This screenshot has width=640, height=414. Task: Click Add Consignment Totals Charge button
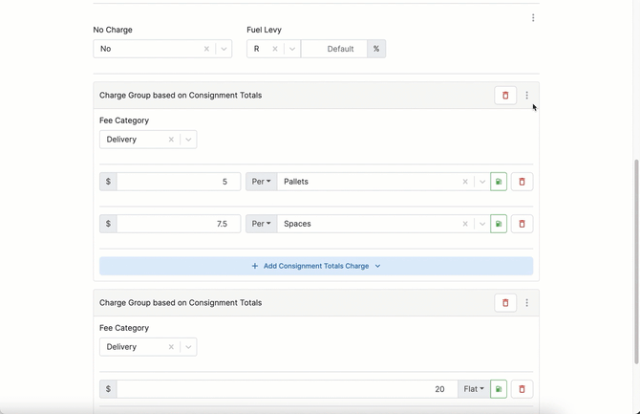(316, 266)
